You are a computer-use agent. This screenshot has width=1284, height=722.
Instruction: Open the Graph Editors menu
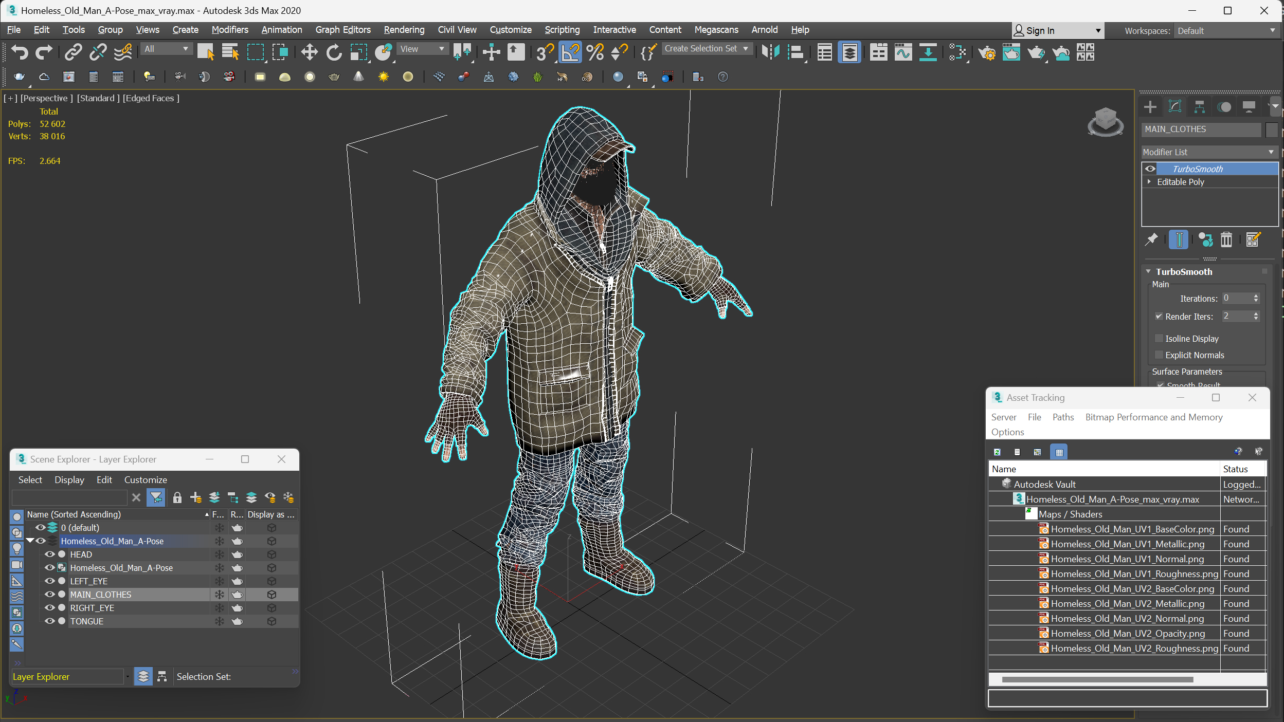343,30
